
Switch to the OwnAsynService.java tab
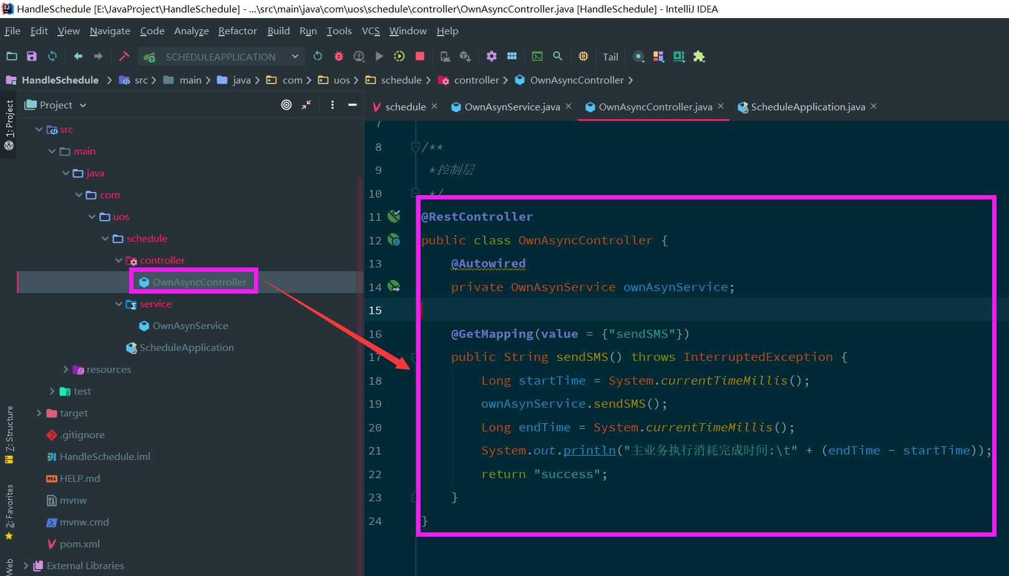pyautogui.click(x=512, y=107)
